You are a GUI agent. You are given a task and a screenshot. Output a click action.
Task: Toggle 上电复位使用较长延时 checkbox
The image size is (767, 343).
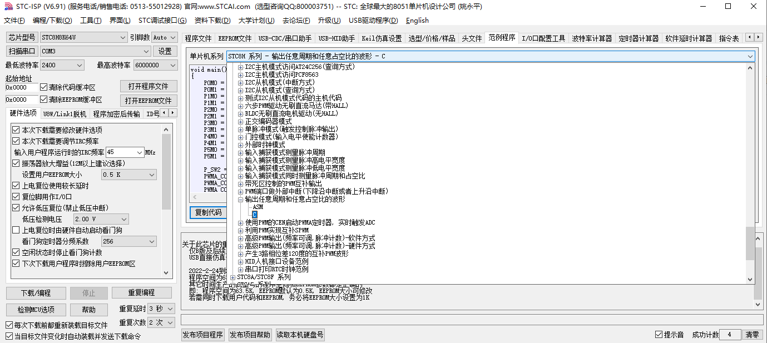coord(16,186)
